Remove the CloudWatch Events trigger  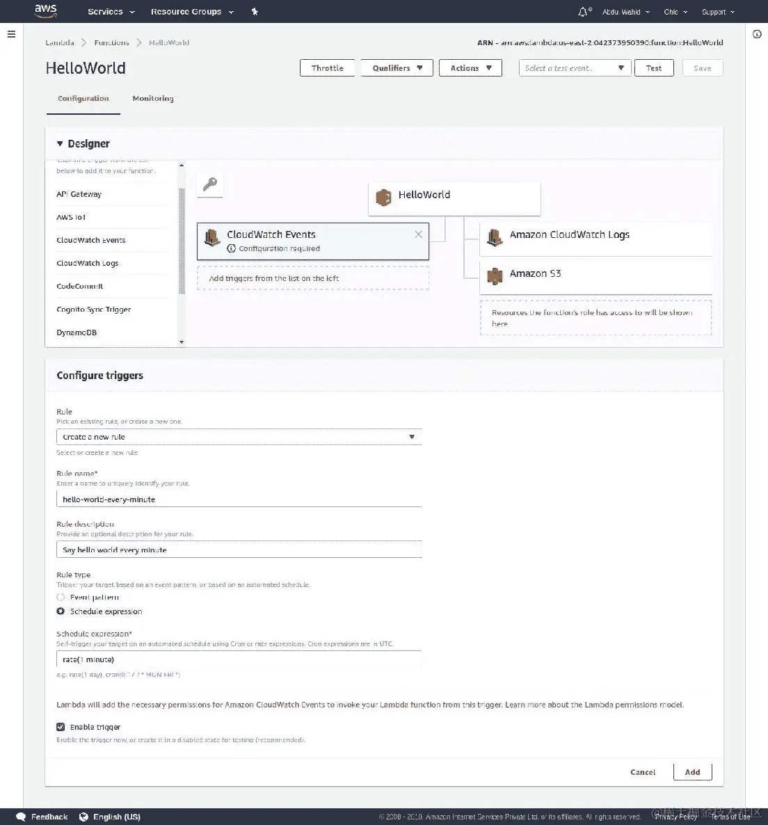[x=418, y=234]
